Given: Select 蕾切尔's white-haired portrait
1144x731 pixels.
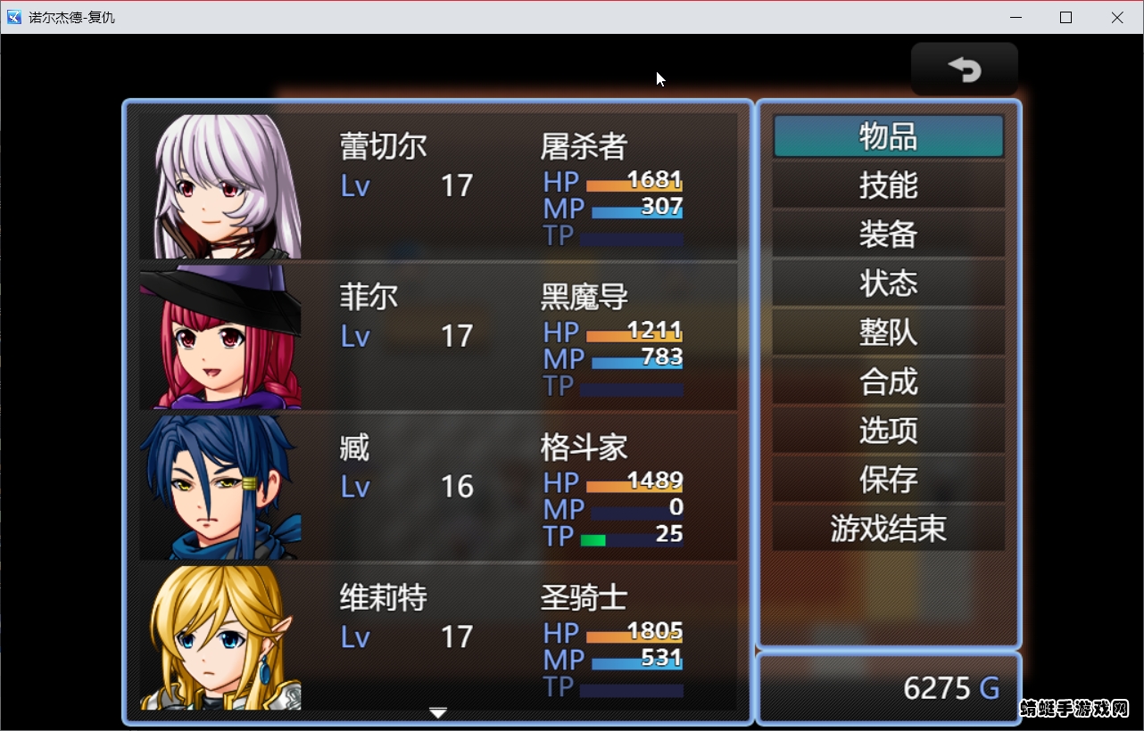Looking at the screenshot, I should [x=220, y=186].
